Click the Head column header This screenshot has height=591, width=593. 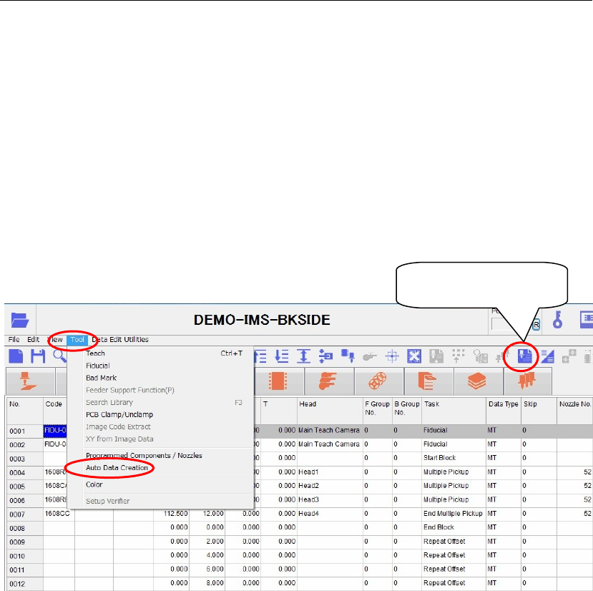[330, 410]
